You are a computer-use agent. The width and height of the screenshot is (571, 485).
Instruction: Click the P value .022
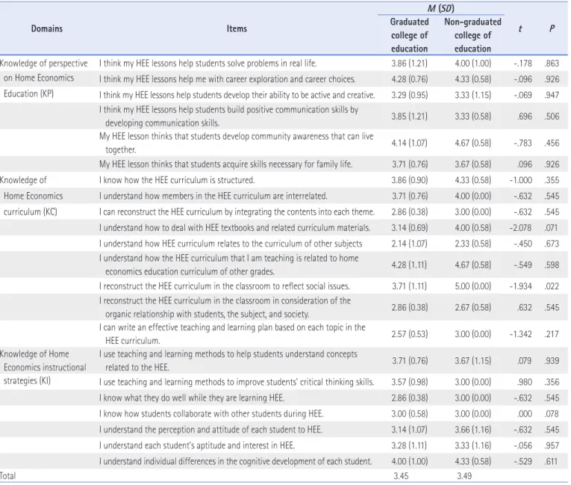(552, 286)
